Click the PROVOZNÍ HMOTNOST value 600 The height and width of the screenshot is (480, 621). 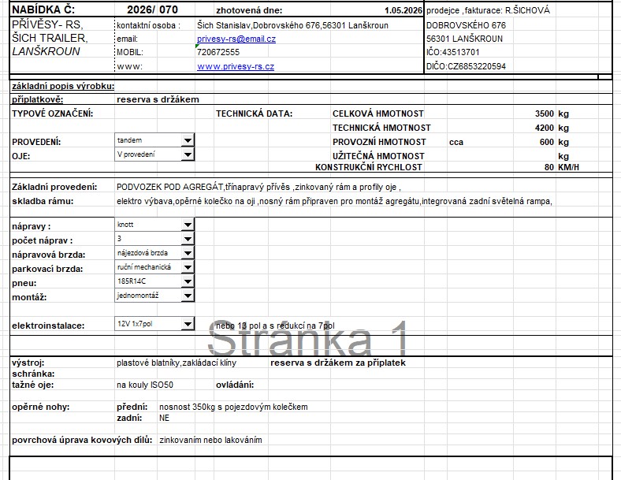click(547, 142)
